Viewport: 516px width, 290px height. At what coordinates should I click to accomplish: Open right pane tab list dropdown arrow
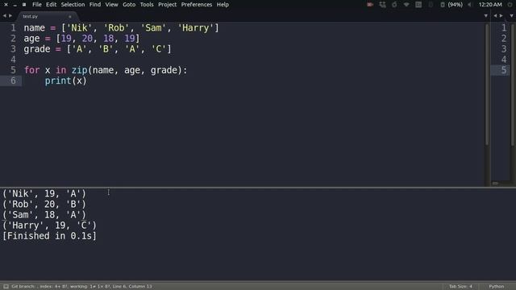click(511, 16)
